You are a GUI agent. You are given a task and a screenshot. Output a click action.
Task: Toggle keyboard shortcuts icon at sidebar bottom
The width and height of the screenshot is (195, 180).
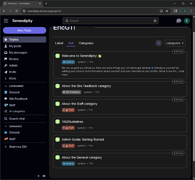(44, 176)
